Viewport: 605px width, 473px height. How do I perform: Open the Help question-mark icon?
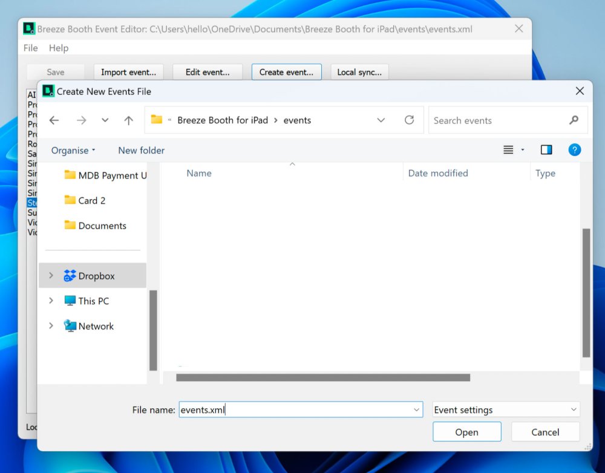(x=575, y=149)
